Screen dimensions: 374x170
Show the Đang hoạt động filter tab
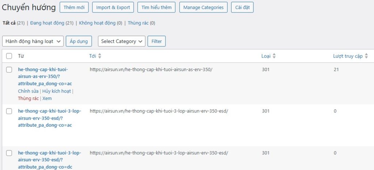[47, 23]
